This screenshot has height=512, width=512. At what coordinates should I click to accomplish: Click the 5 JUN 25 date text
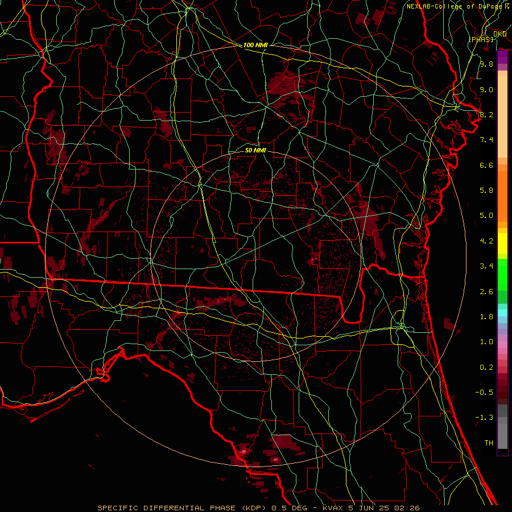coord(369,508)
